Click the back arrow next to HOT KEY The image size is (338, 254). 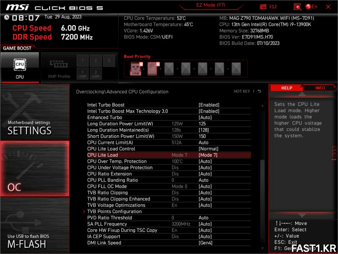259,91
